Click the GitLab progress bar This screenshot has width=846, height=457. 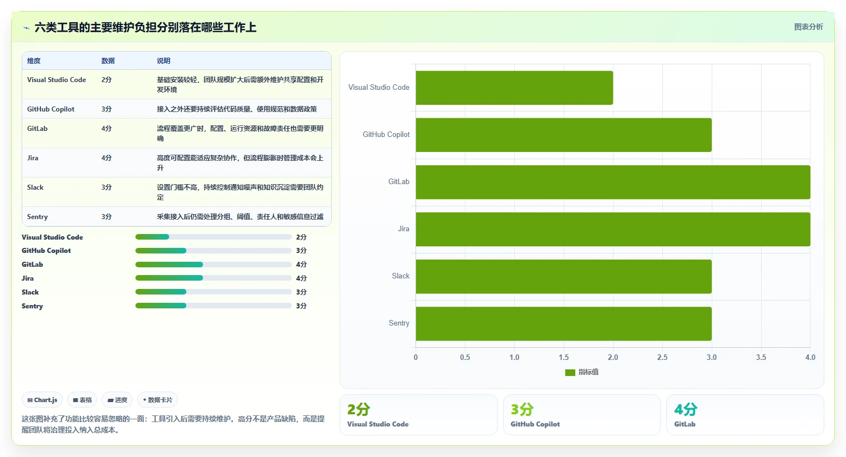point(214,265)
